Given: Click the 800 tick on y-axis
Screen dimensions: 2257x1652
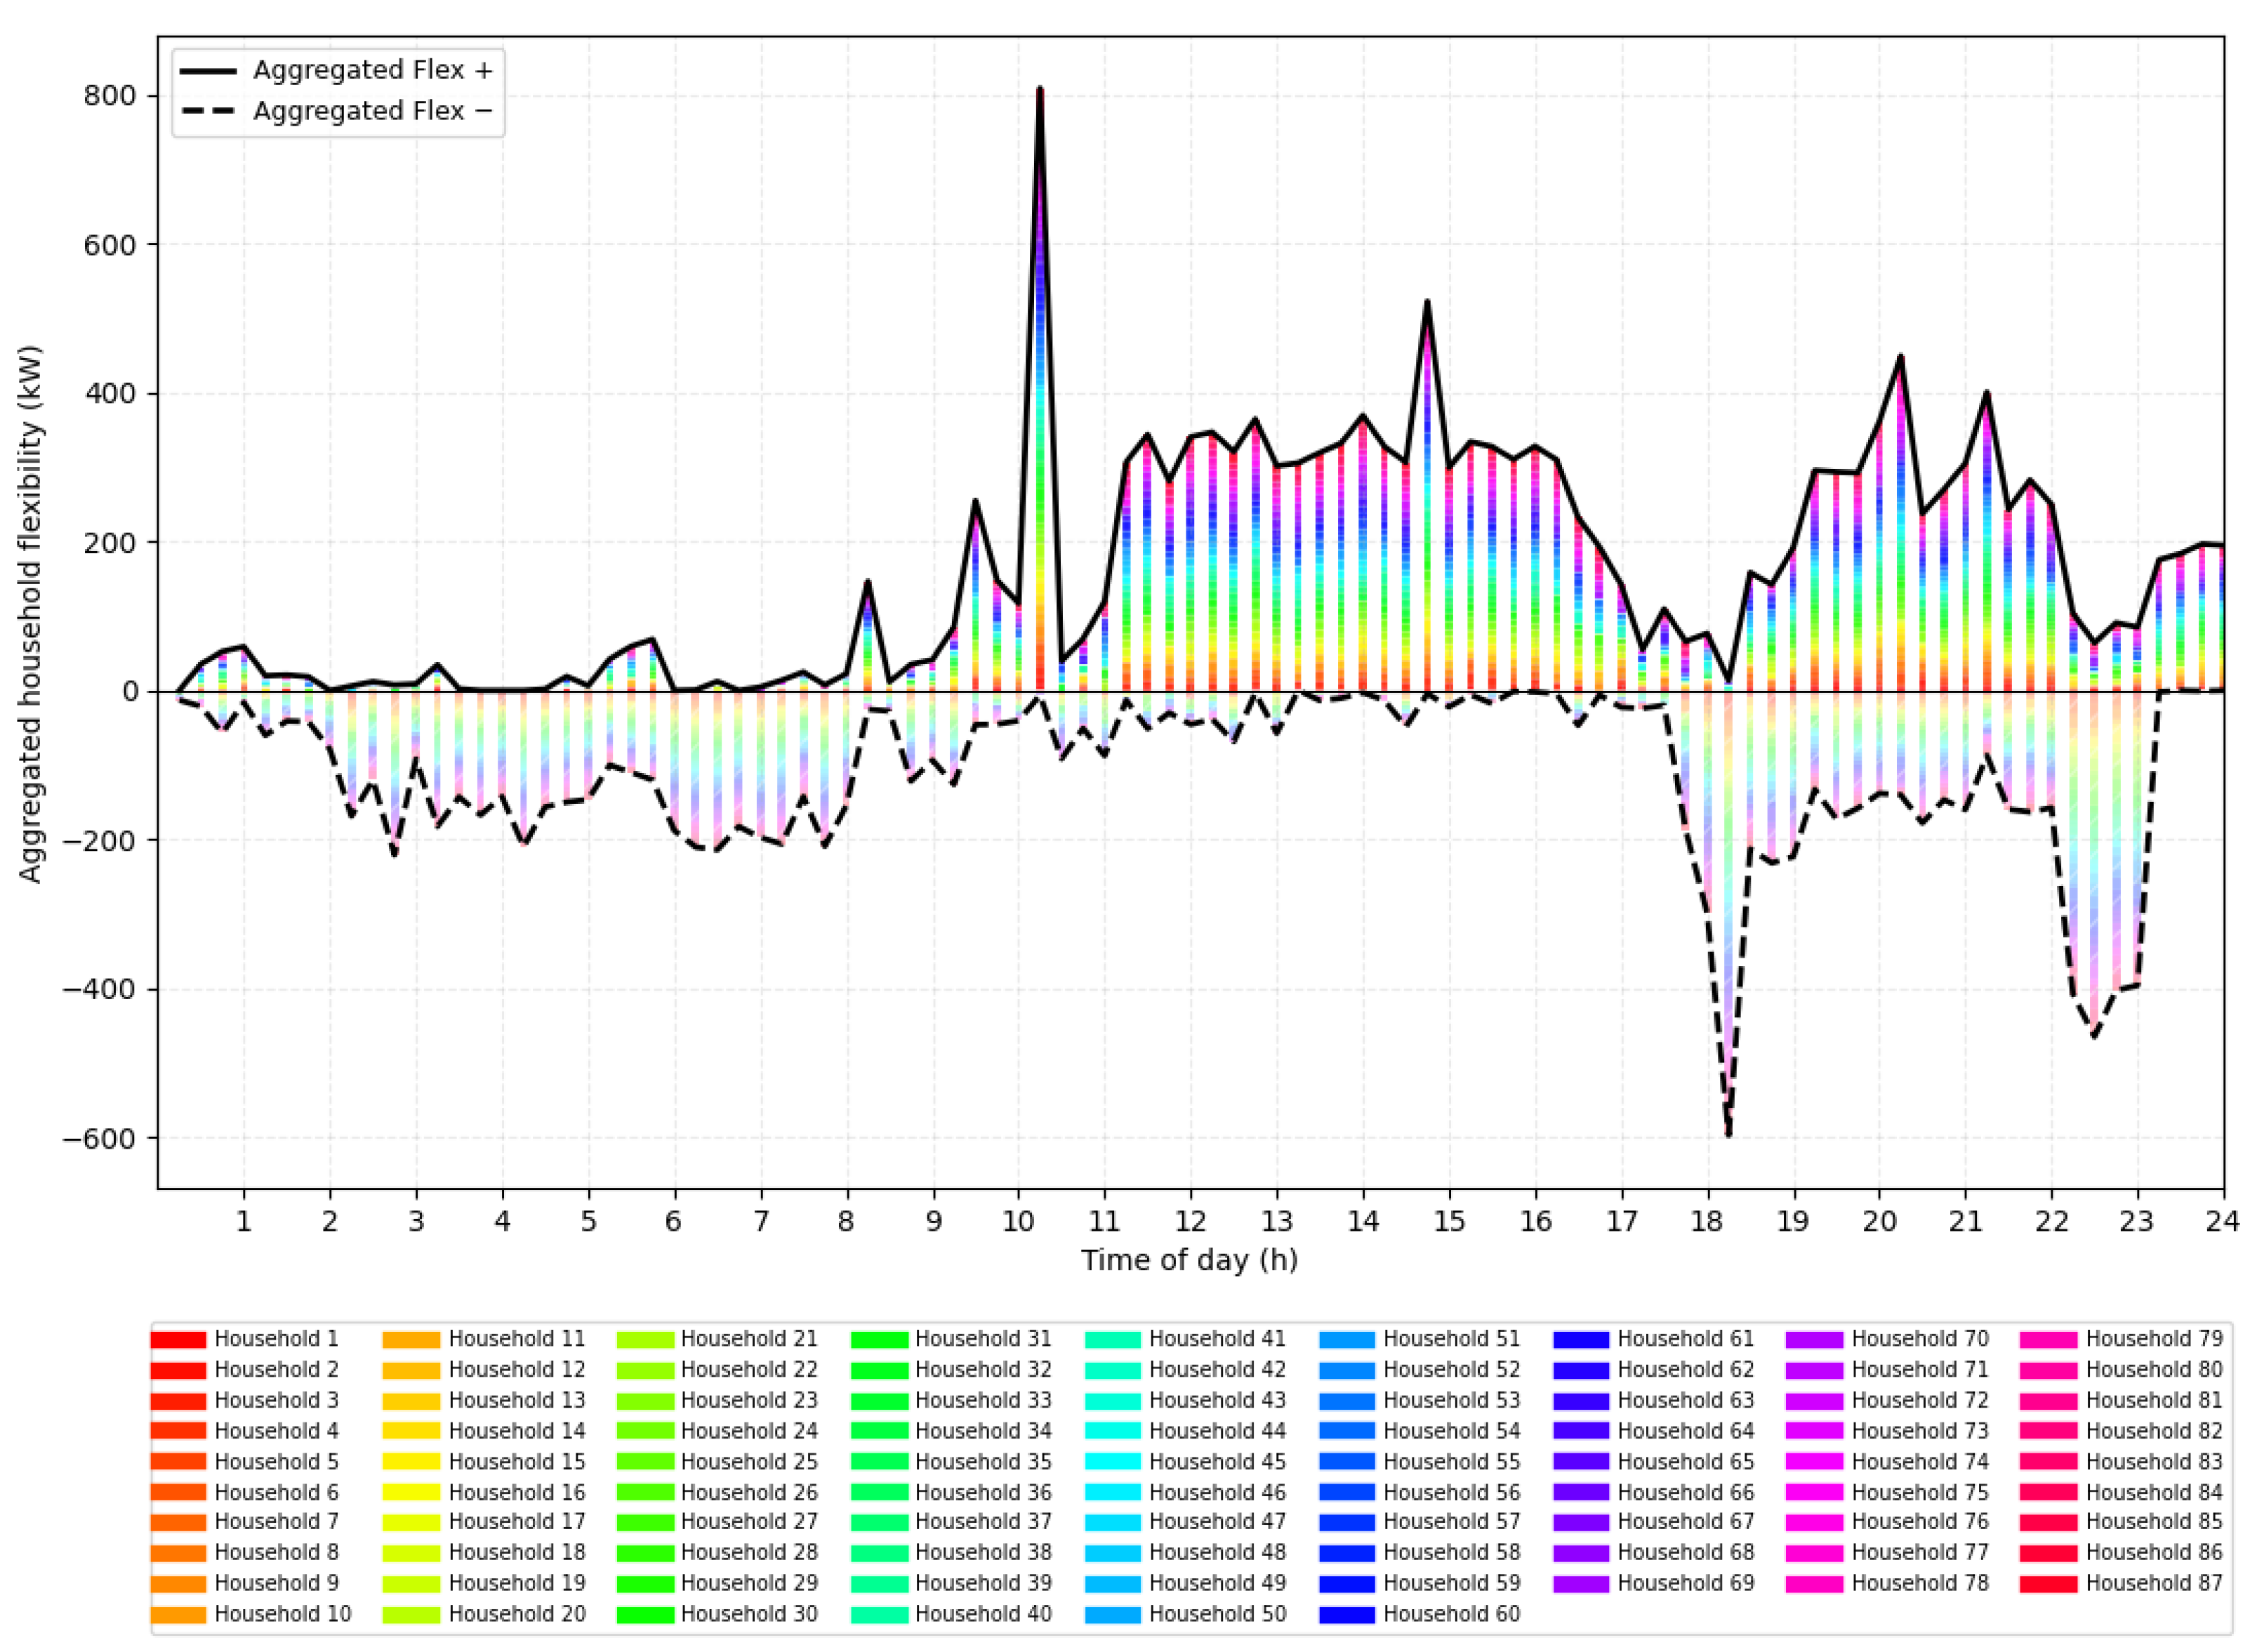Looking at the screenshot, I should click(x=110, y=96).
